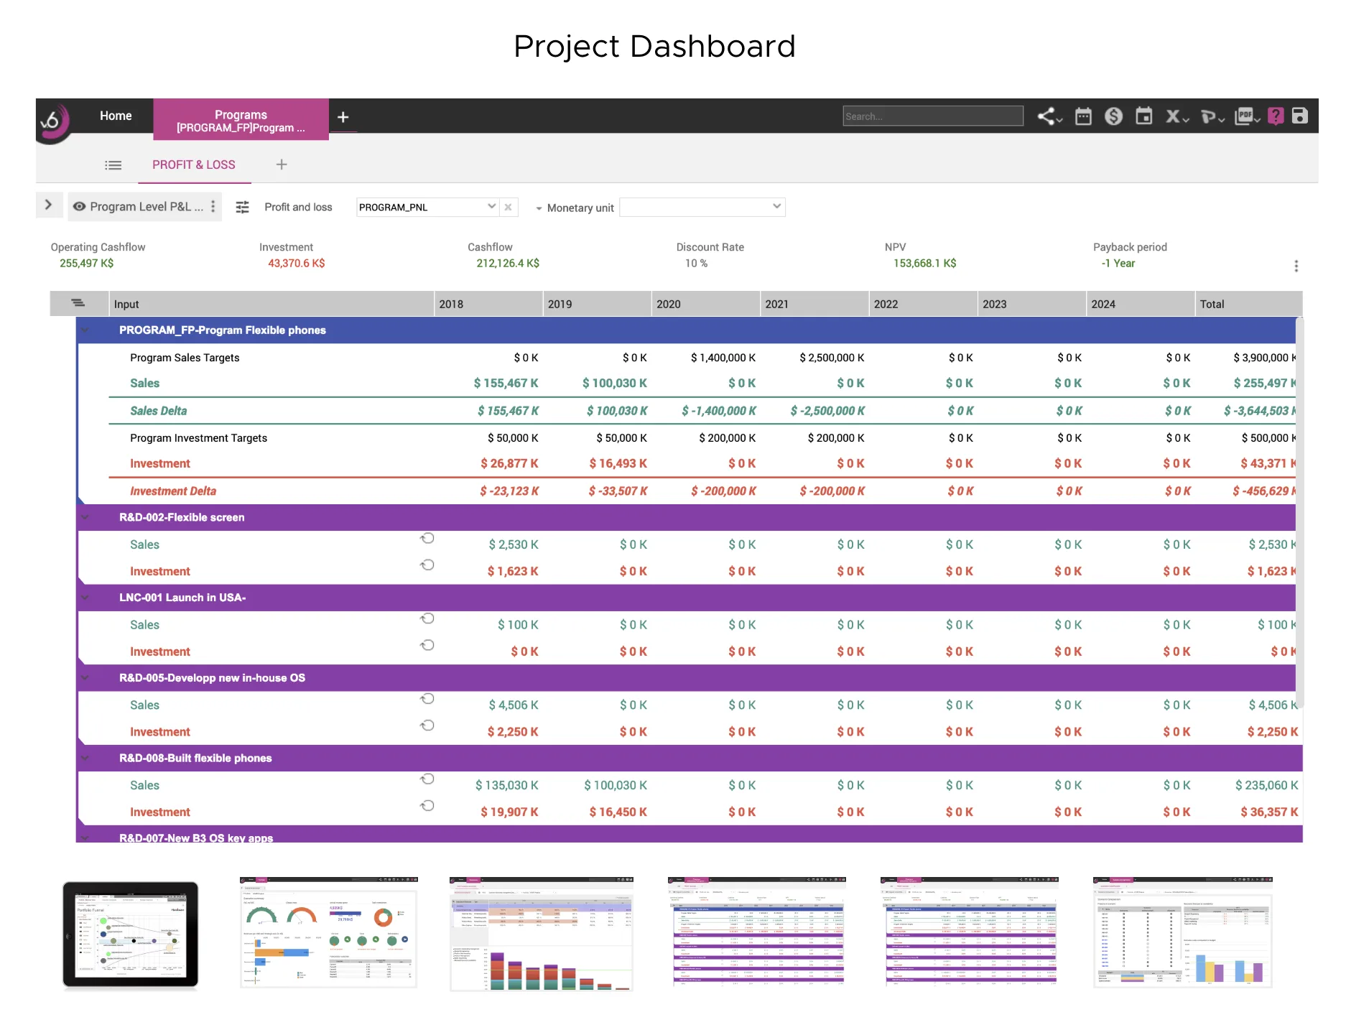Click Investment Delta row label
This screenshot has height=1030, width=1346.
[172, 491]
